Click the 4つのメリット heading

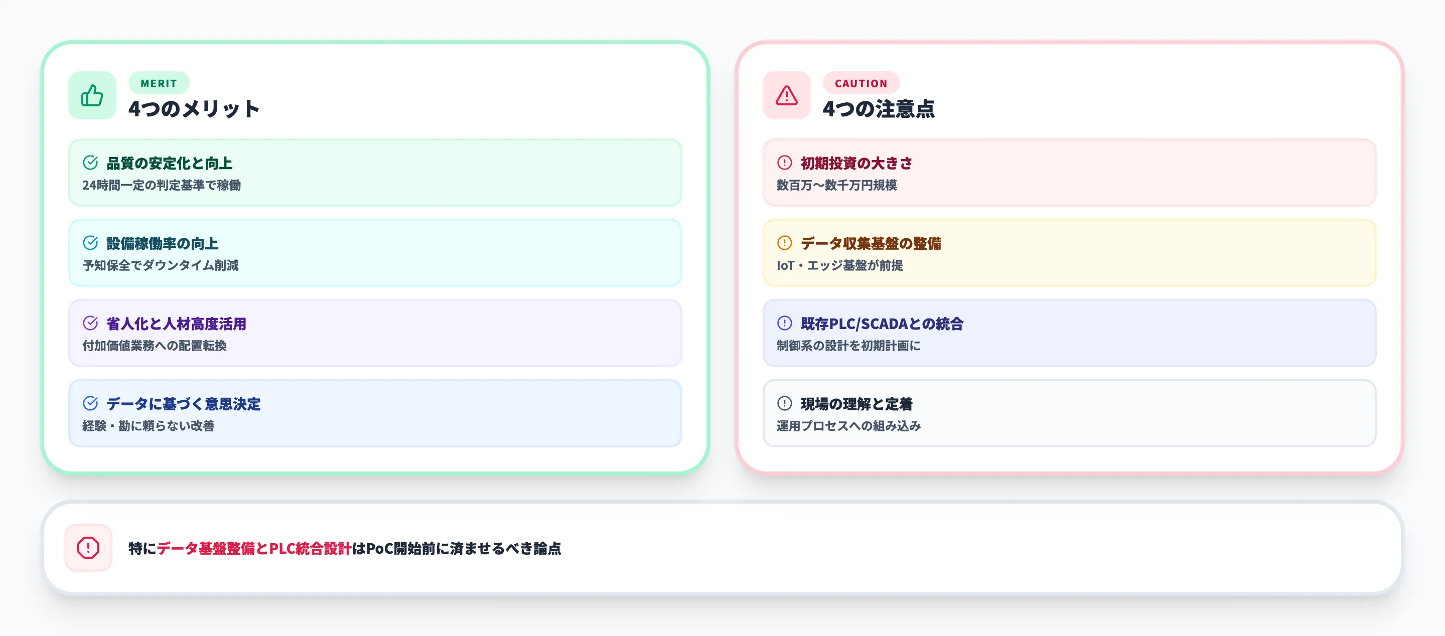tap(195, 109)
